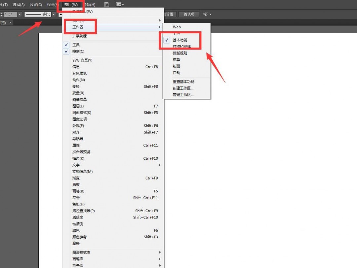The image size is (357, 268).
Task: Open the 1 pt stroke weight dropdown
Action: [19, 14]
